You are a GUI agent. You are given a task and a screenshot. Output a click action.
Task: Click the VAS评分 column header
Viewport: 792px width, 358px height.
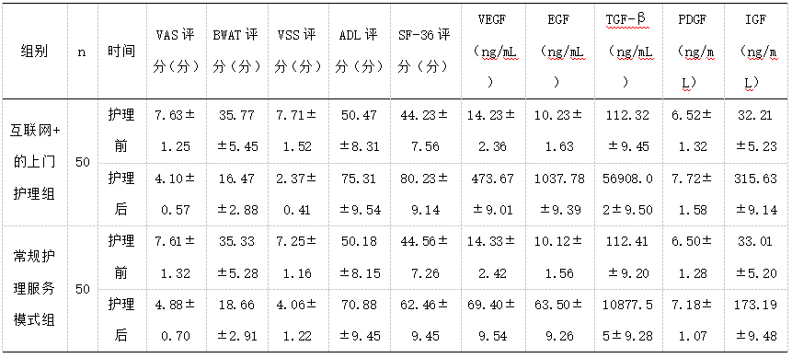pyautogui.click(x=177, y=51)
